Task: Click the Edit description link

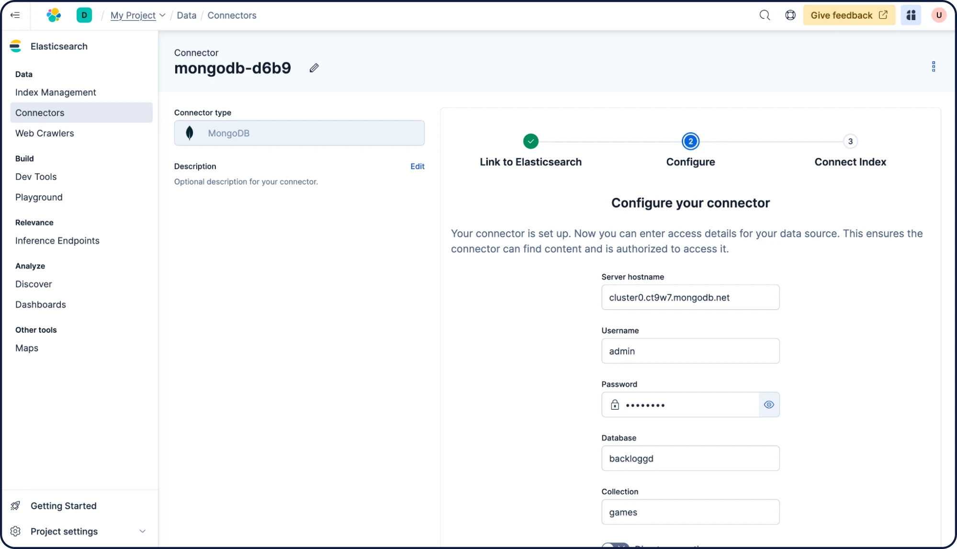Action: coord(417,167)
